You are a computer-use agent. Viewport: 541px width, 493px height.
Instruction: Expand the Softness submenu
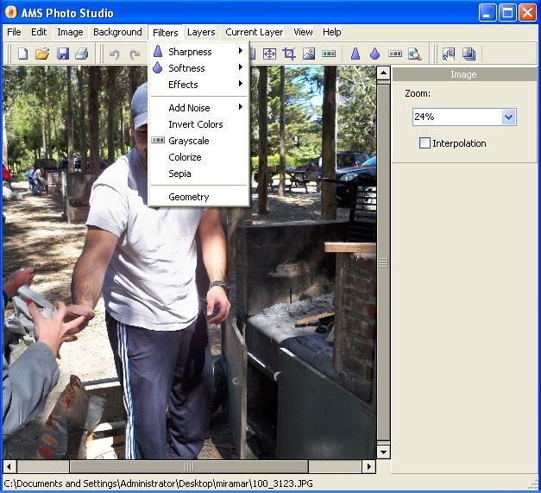click(x=200, y=68)
